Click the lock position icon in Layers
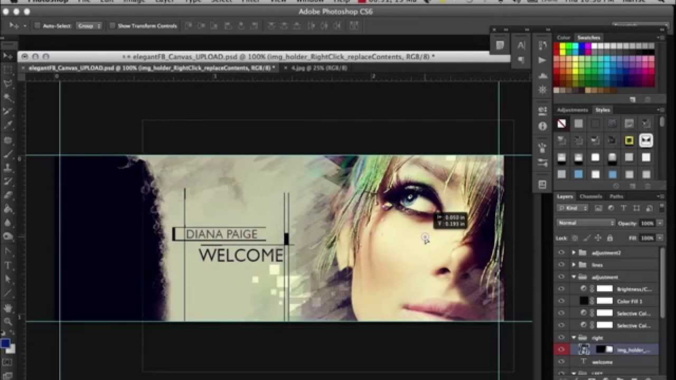 tap(598, 238)
